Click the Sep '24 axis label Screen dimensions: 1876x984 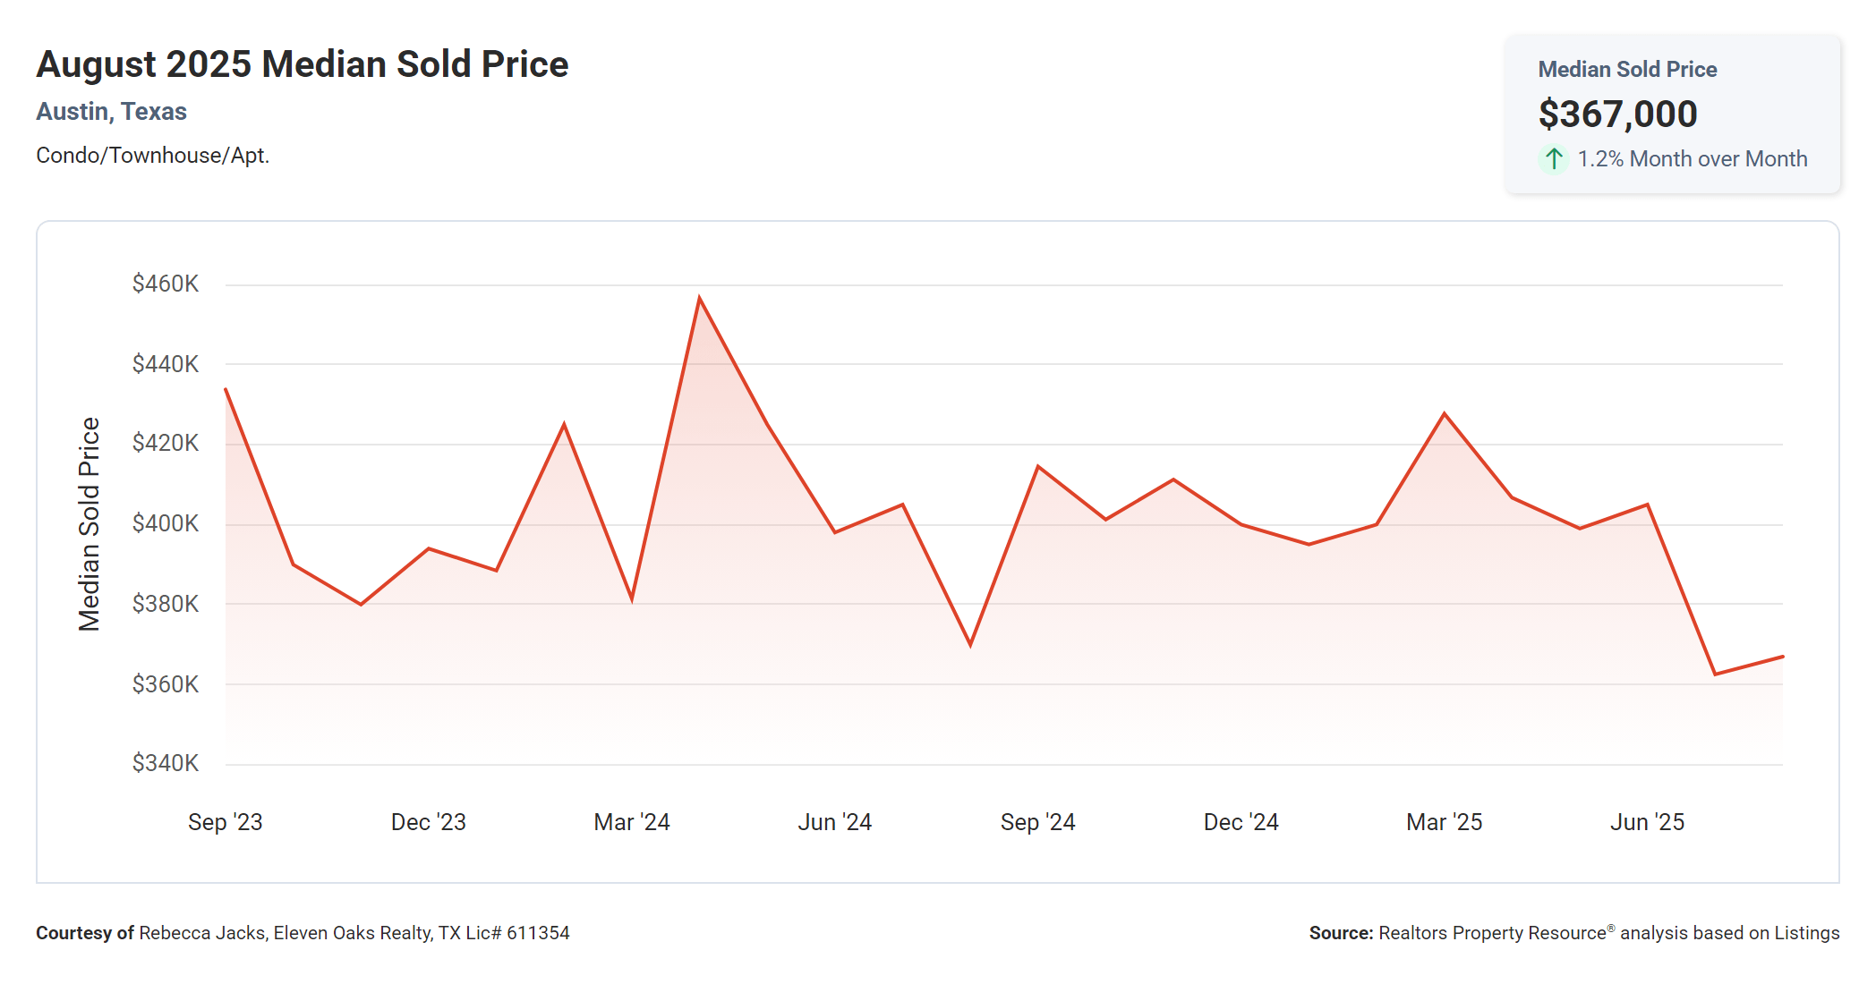(1037, 822)
